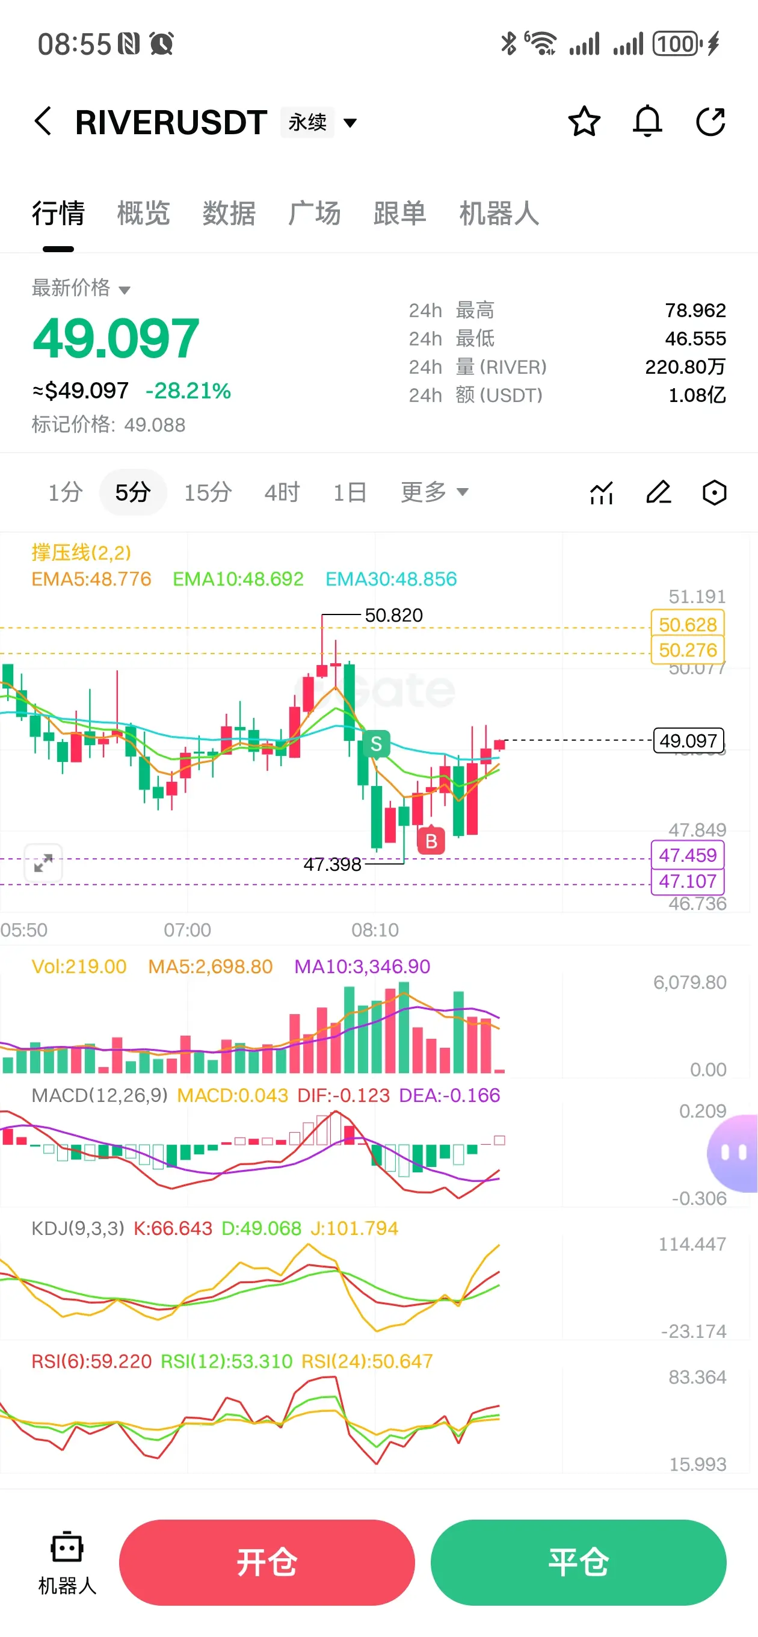Select 1分 timeframe
The height and width of the screenshot is (1637, 758).
coord(66,492)
